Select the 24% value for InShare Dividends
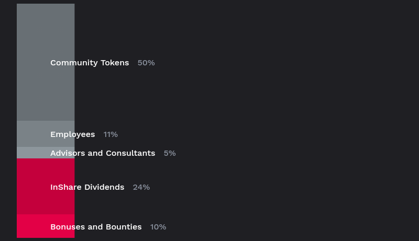The height and width of the screenshot is (241, 419). click(141, 187)
